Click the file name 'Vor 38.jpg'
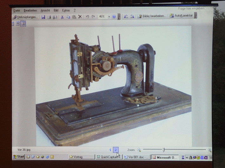225x168 pixels. (24, 150)
